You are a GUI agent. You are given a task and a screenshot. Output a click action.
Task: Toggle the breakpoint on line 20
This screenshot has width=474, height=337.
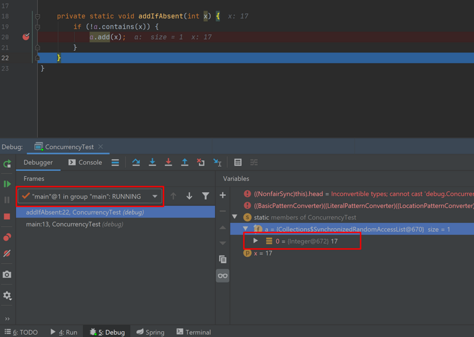(26, 37)
